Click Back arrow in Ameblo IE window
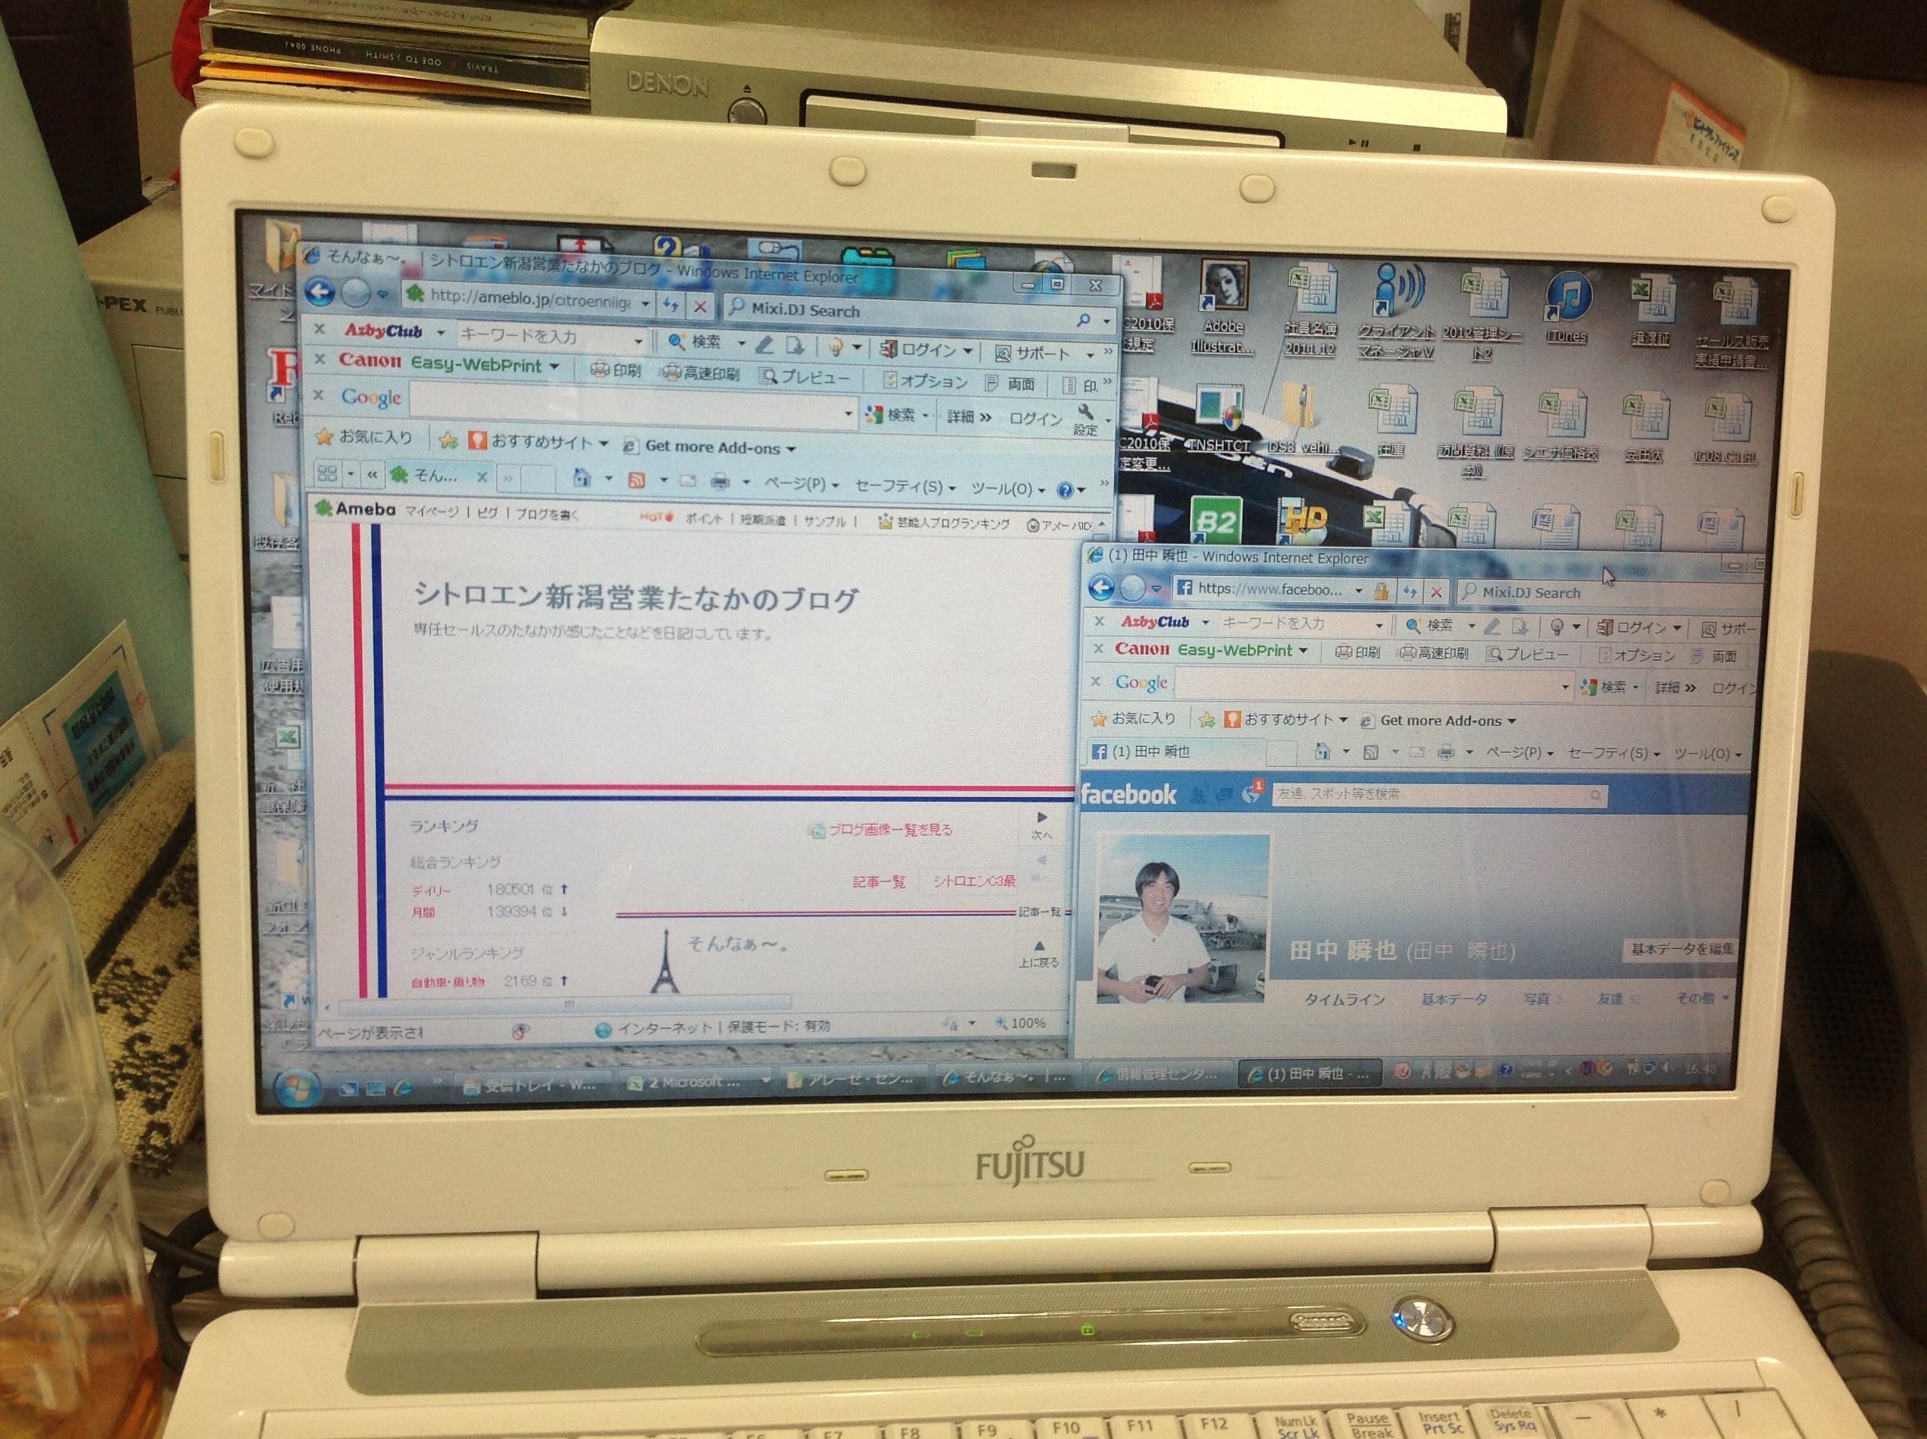1927x1439 pixels. (320, 292)
